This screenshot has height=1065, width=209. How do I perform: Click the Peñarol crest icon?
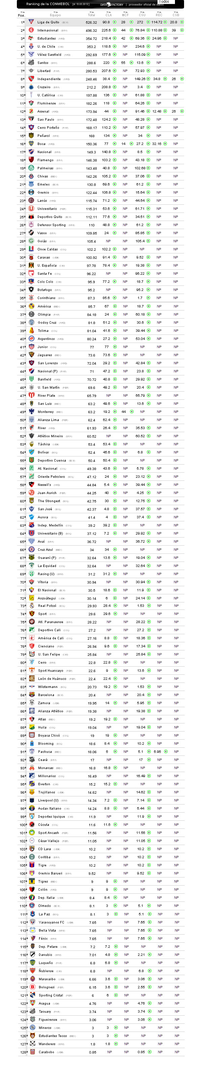[x=31, y=135]
